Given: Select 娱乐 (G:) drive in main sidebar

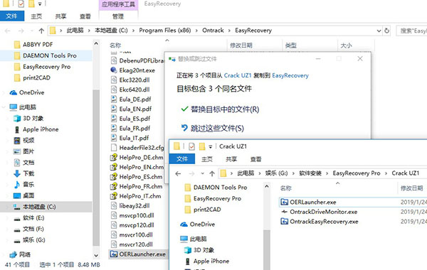Looking at the screenshot, I should point(33,240).
